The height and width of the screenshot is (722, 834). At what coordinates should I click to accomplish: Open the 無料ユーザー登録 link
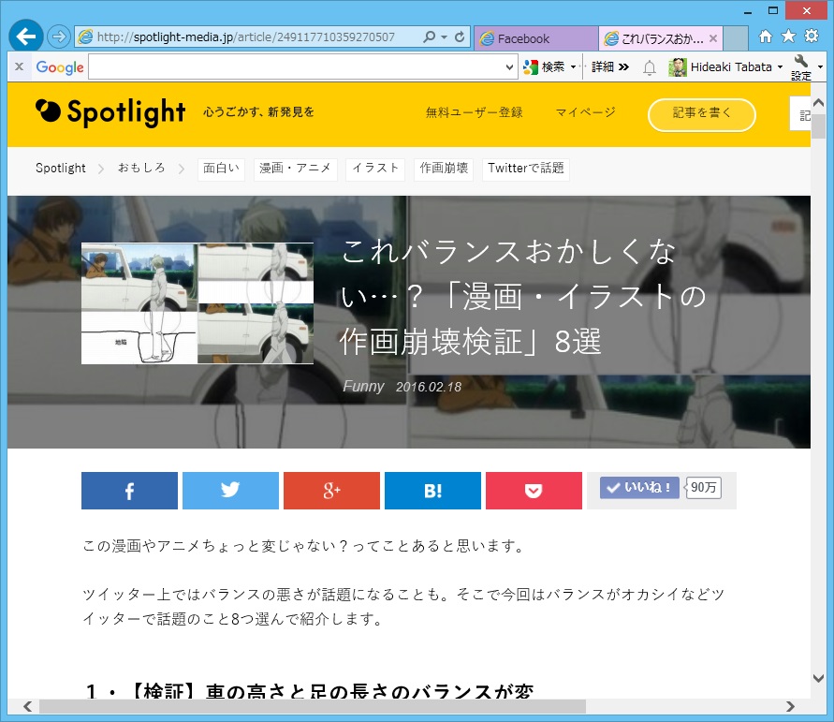point(474,112)
